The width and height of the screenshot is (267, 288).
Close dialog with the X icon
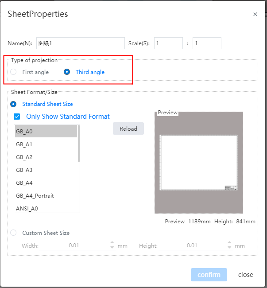pyautogui.click(x=255, y=14)
